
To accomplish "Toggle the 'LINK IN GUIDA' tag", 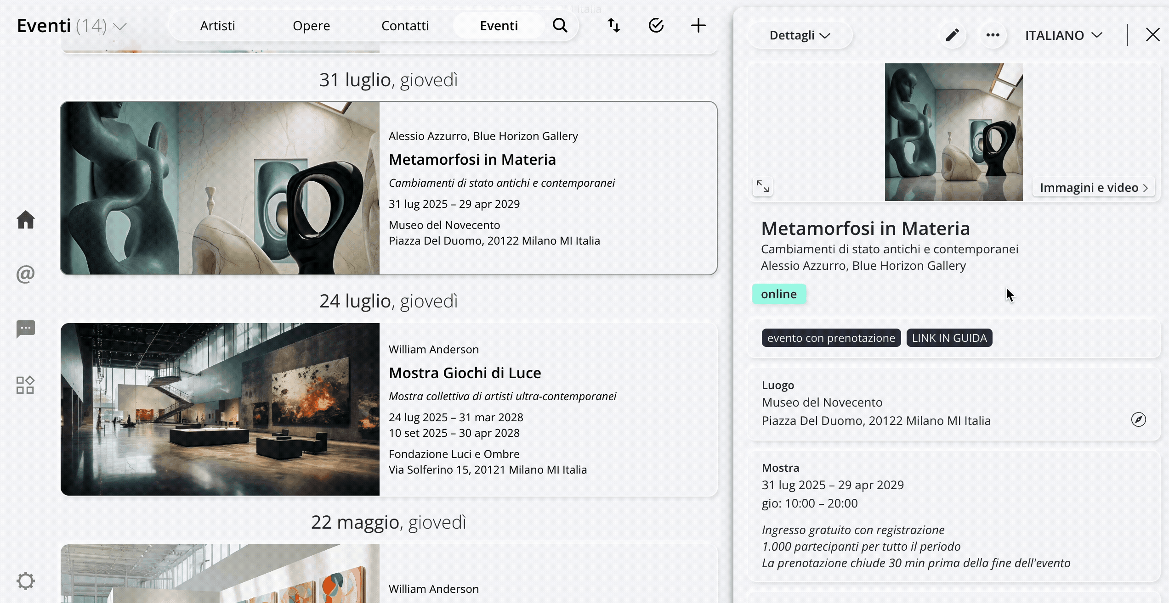I will coord(949,338).
